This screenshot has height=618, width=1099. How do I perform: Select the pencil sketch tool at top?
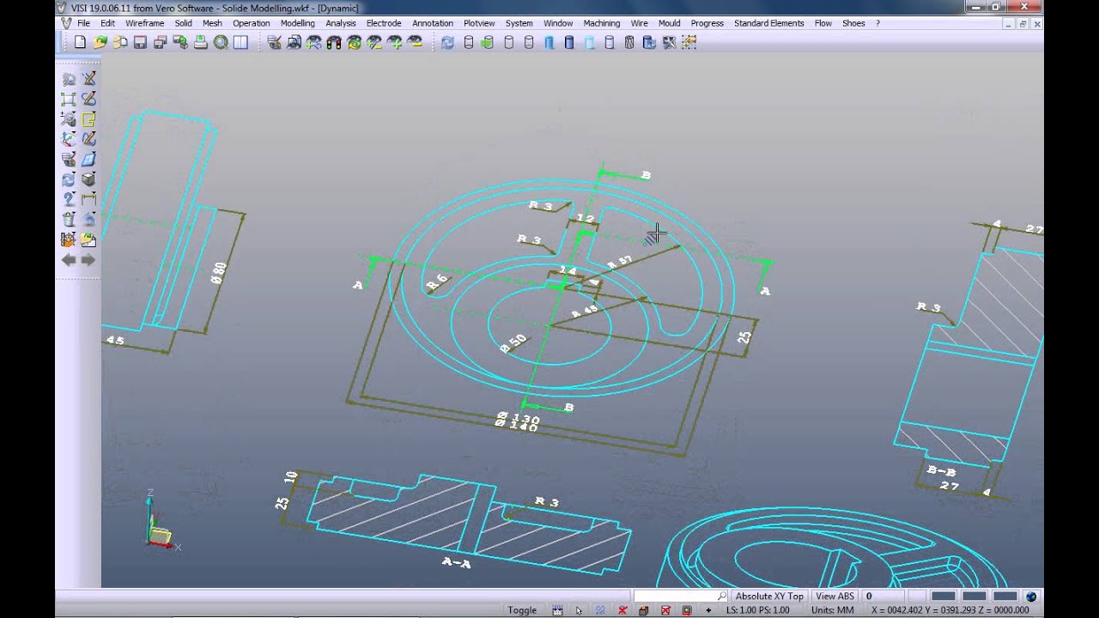point(88,79)
